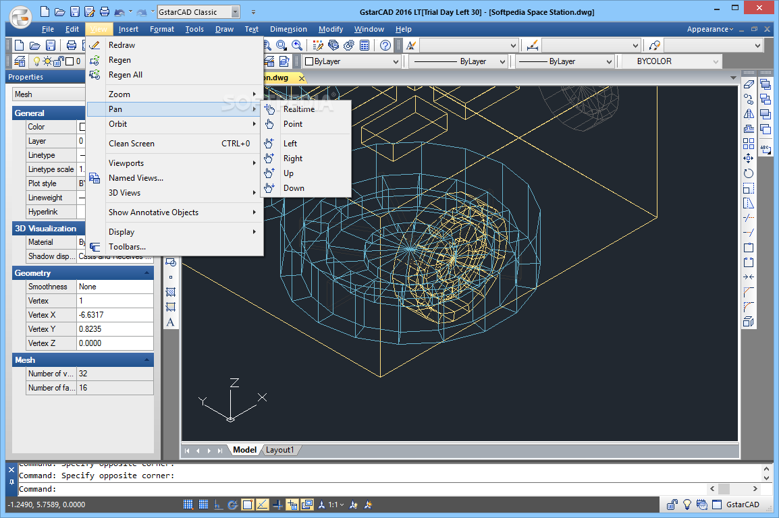Select Clean Screen menu entry
The image size is (779, 518).
[x=174, y=144]
